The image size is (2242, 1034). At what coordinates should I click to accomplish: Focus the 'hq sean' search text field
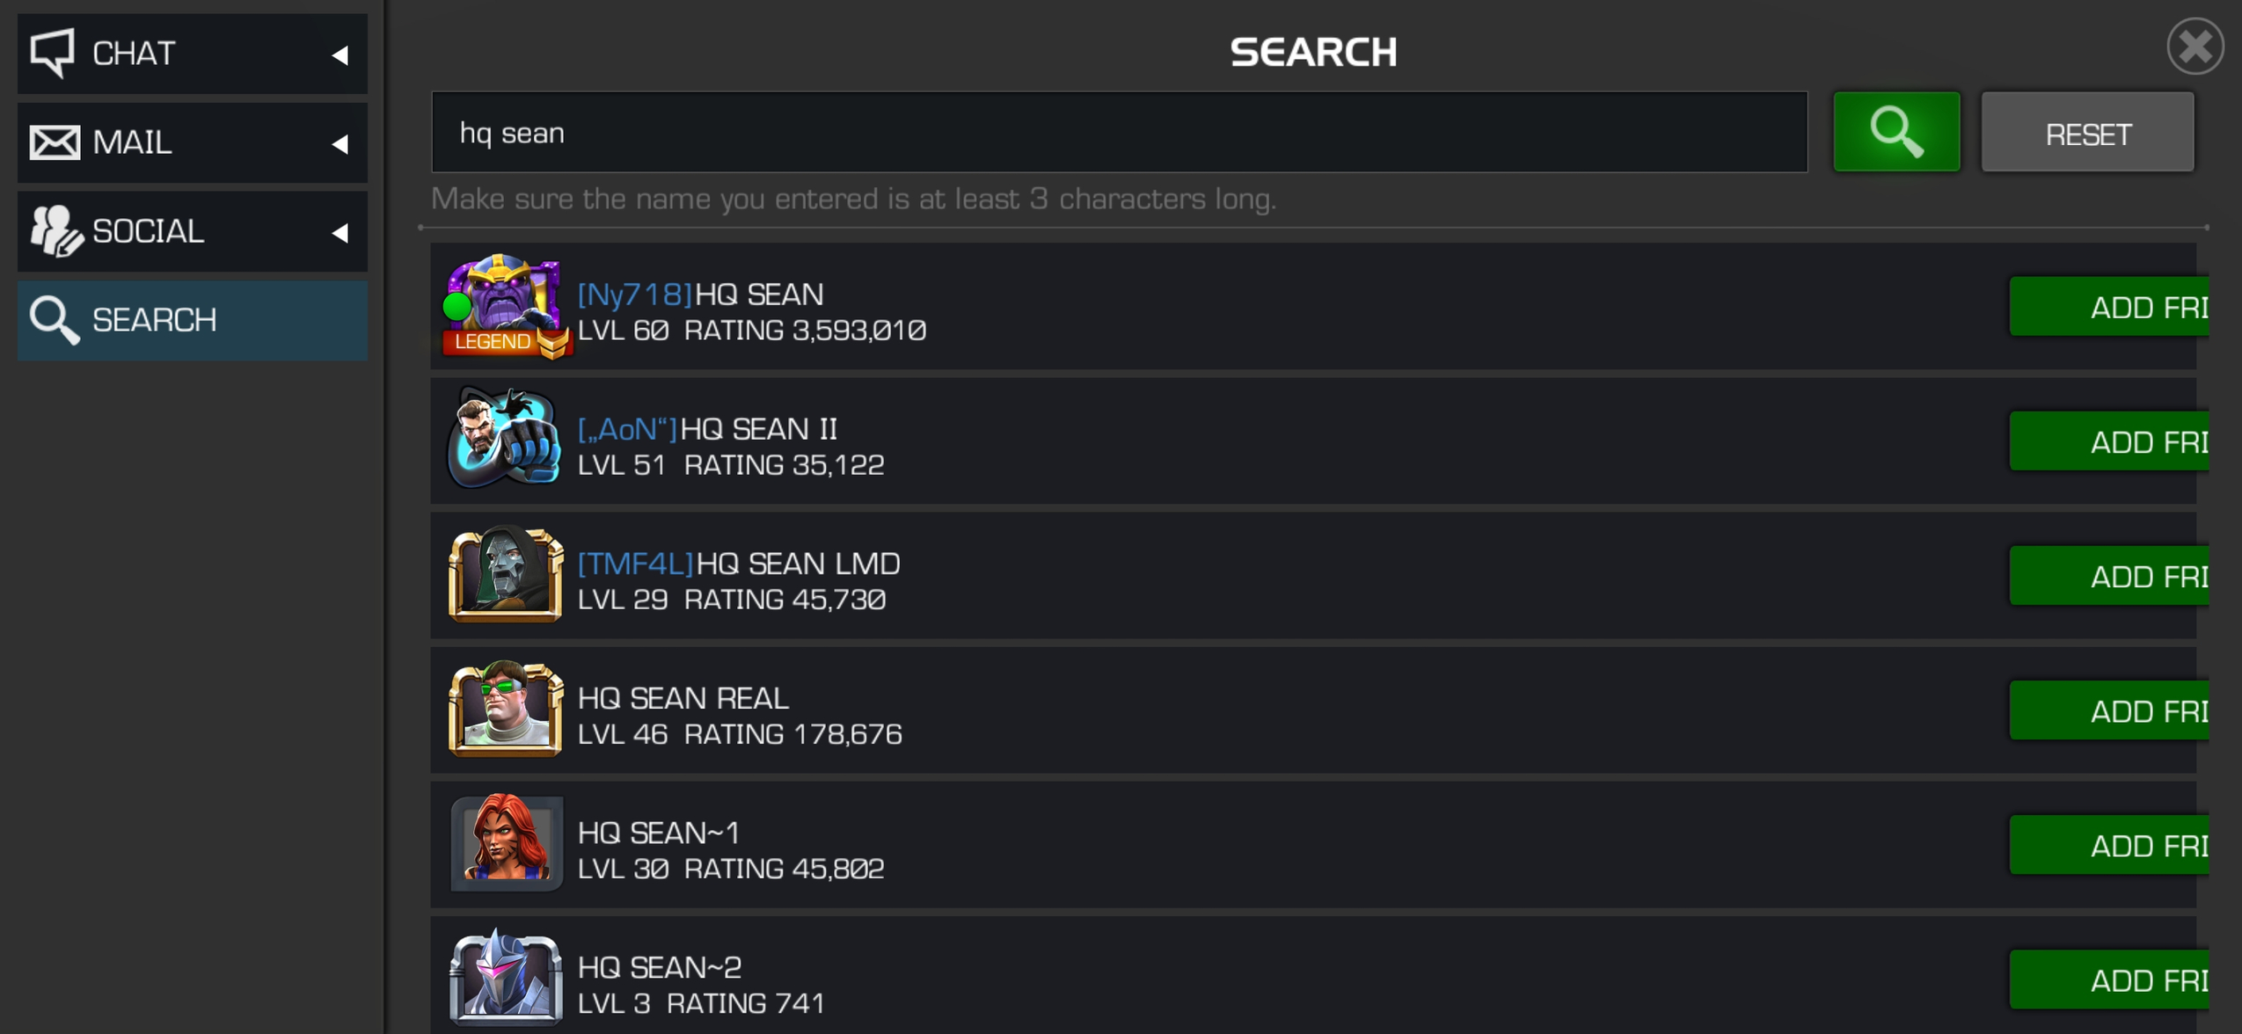pos(1118,133)
